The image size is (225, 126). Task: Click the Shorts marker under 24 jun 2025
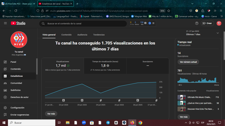coord(100,100)
